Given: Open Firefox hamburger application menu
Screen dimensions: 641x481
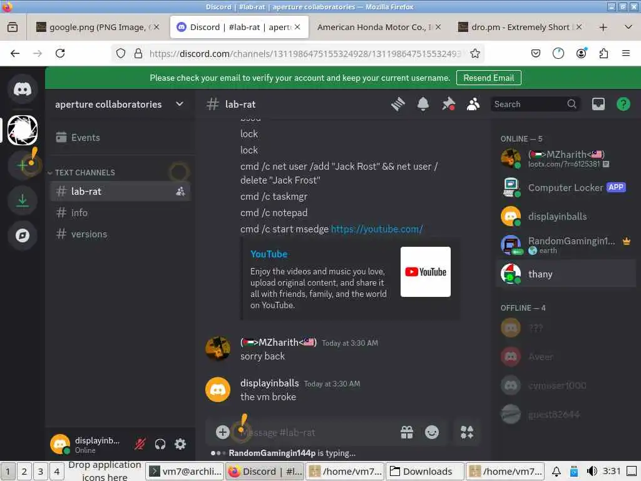Looking at the screenshot, I should pos(625,53).
